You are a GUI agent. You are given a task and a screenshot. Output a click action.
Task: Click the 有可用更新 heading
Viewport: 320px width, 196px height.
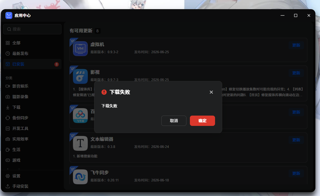point(81,31)
